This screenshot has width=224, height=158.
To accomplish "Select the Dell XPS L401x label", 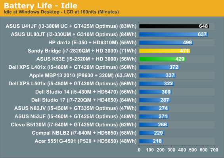I will [73, 67].
